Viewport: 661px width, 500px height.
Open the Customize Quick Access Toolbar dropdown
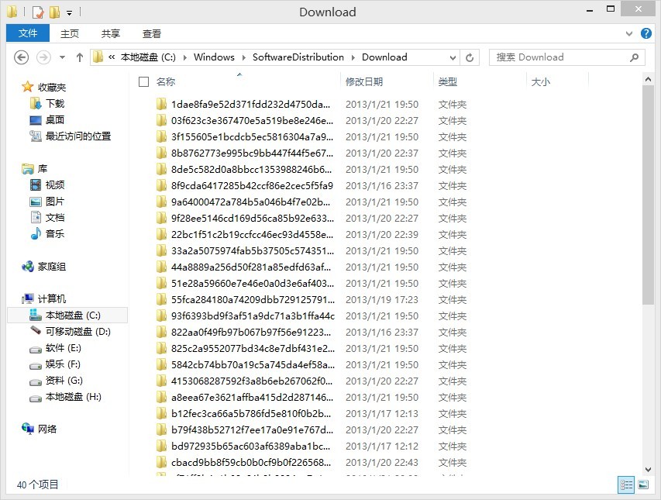pos(70,13)
